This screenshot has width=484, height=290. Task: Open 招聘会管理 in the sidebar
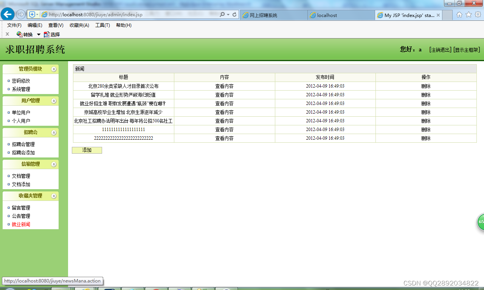pos(23,144)
